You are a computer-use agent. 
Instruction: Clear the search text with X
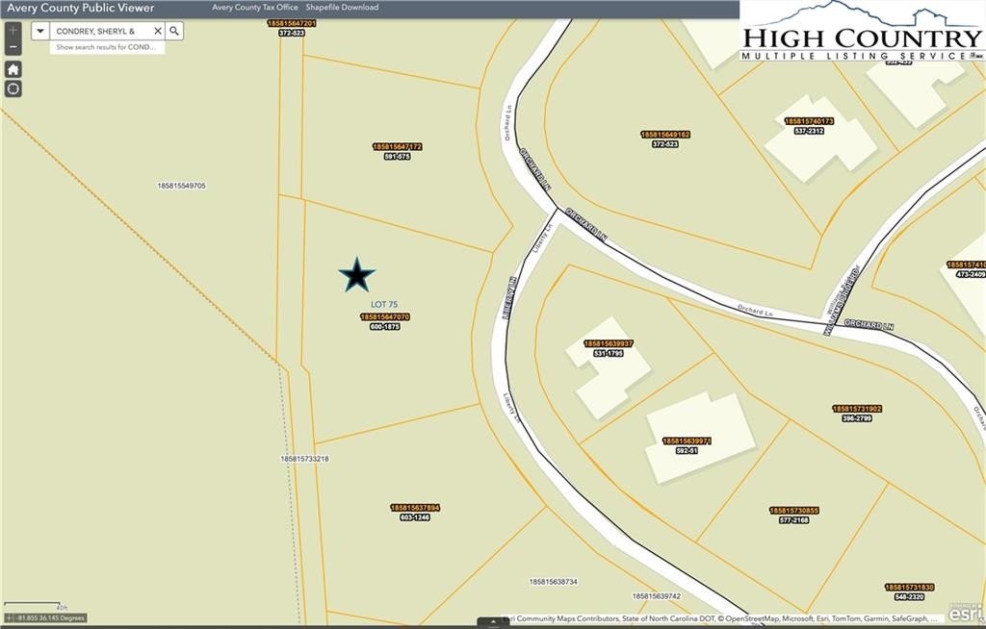(x=158, y=31)
